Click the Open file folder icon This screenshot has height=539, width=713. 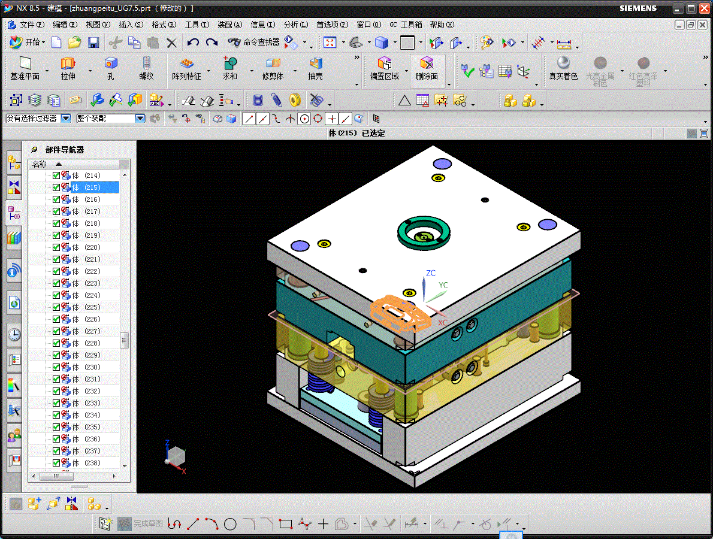click(x=74, y=43)
